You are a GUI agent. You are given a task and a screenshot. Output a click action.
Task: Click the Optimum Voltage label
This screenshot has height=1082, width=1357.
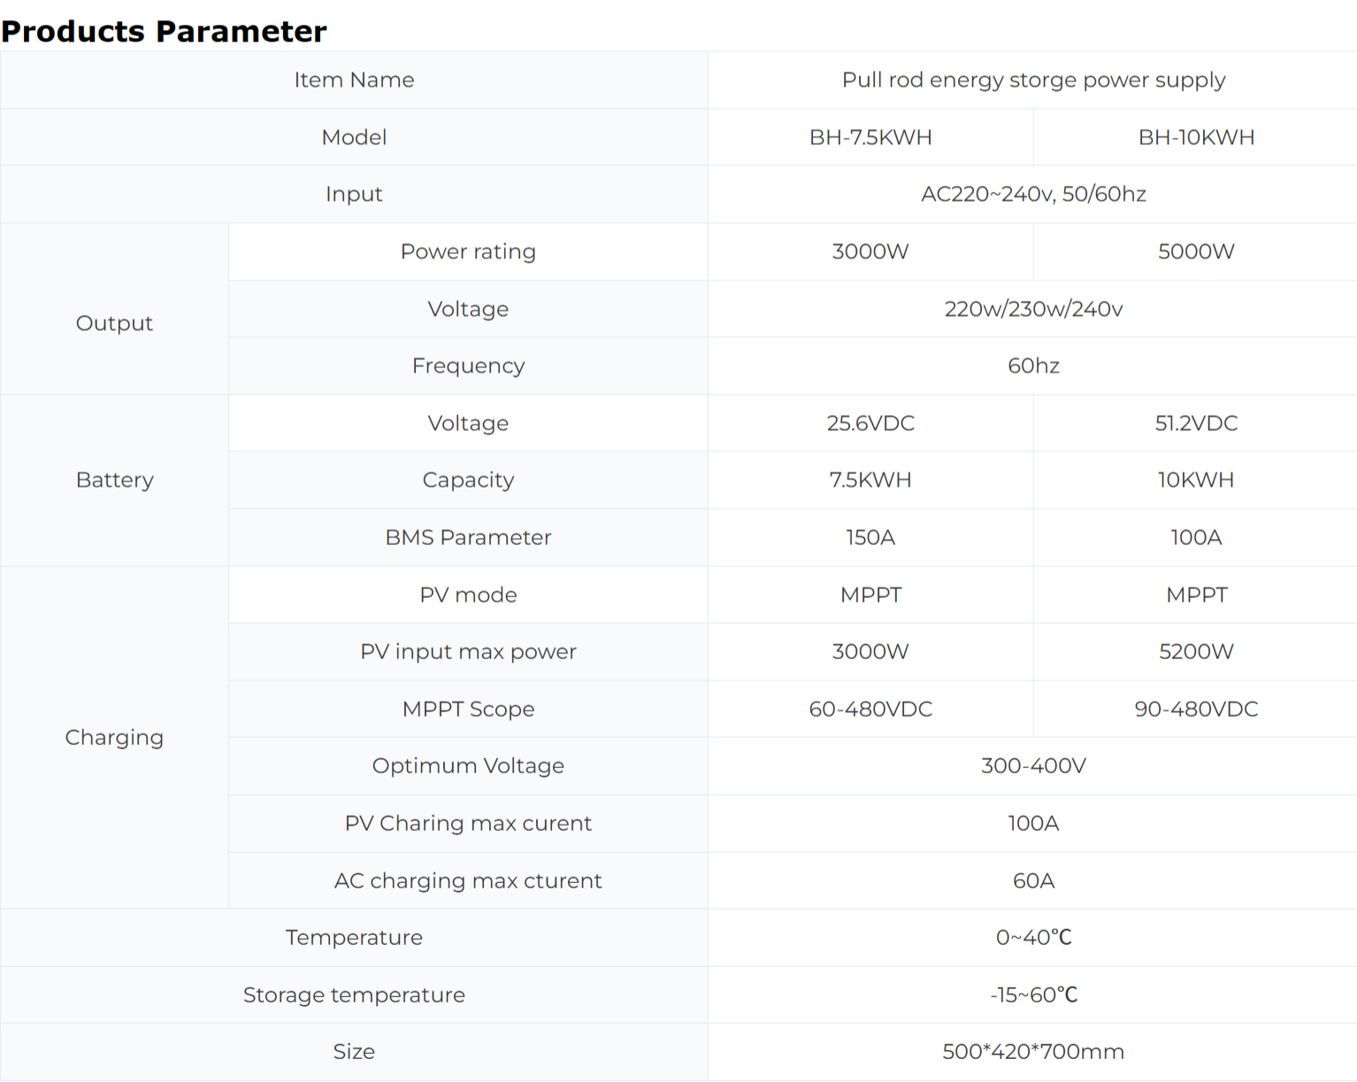coord(468,765)
